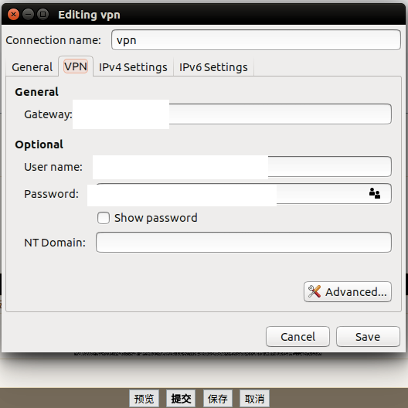The height and width of the screenshot is (408, 408).
Task: Click into the Gateway input field
Action: pos(232,114)
